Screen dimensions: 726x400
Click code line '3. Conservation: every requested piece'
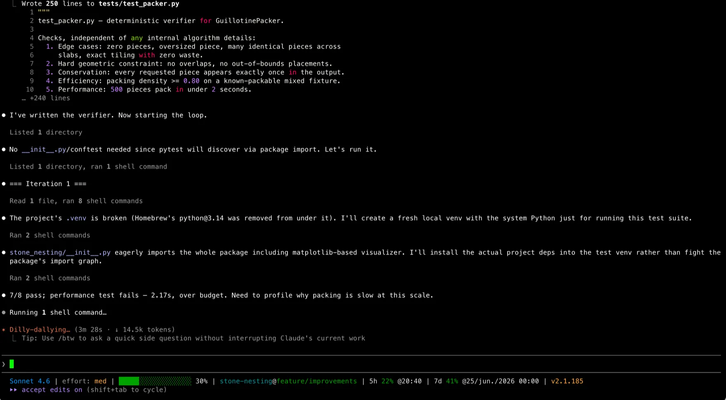[195, 73]
